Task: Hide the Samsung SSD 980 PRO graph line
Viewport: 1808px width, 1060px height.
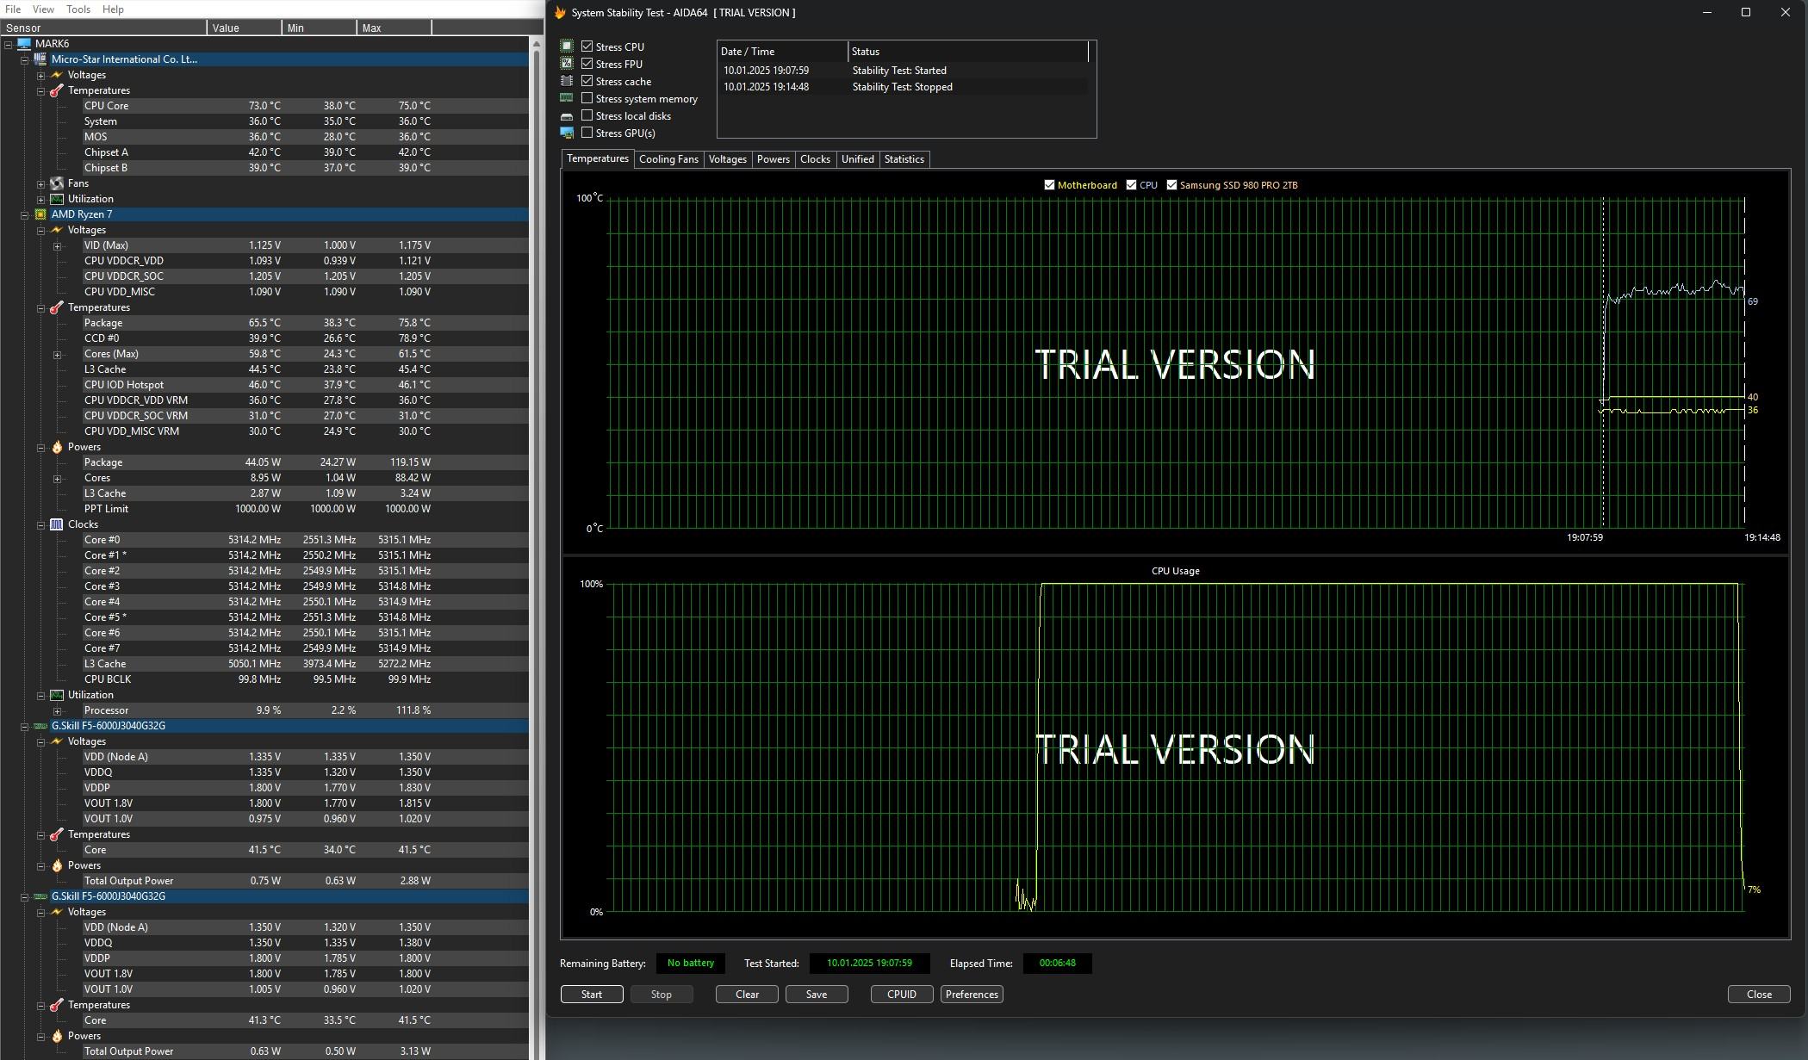Action: (1171, 185)
